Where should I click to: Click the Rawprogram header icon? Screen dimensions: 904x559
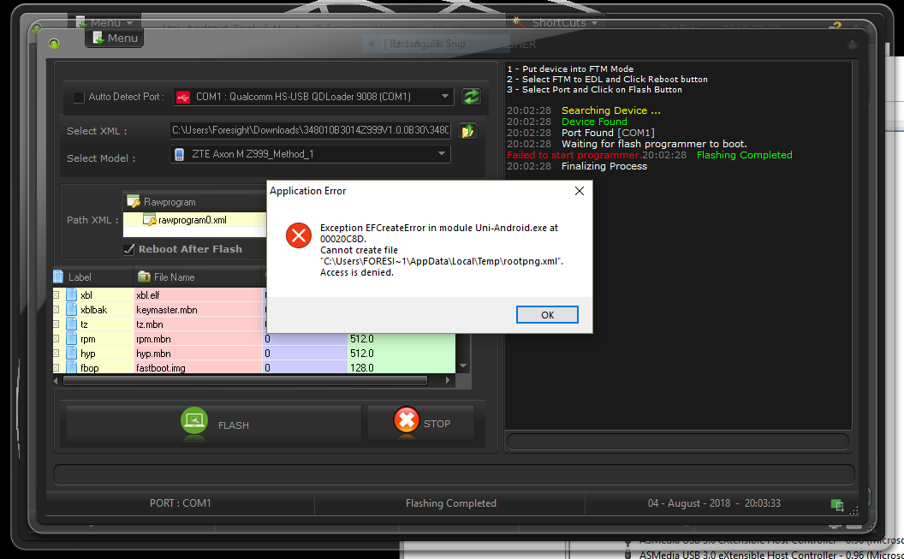pyautogui.click(x=134, y=202)
